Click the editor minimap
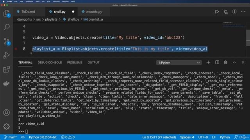The width and height of the screenshot is (250, 140). pos(234,24)
